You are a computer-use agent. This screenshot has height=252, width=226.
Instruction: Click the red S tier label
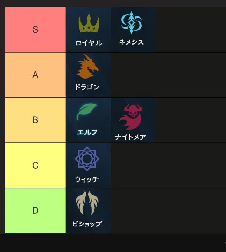[35, 29]
